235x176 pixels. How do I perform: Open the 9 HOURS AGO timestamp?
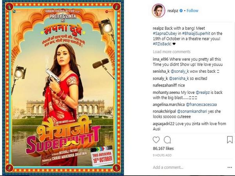pyautogui.click(x=162, y=155)
